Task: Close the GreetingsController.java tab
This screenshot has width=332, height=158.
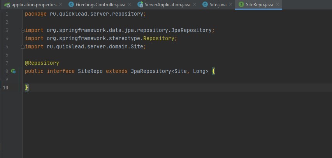Action: tap(130, 5)
